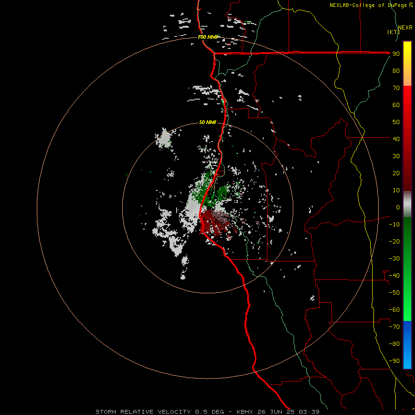Click the -70 value on the velocity scale
Screen dimensions: 415x415
pyautogui.click(x=394, y=327)
